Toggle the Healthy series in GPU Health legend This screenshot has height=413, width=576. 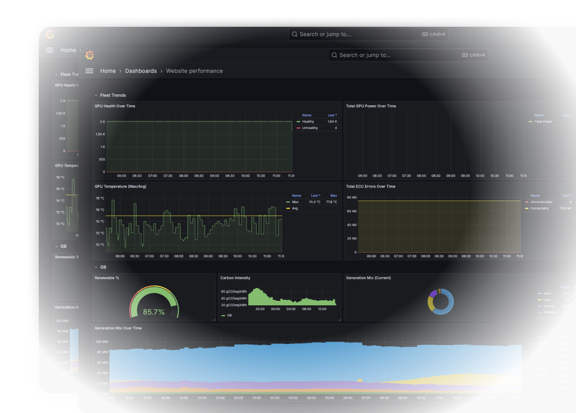308,122
